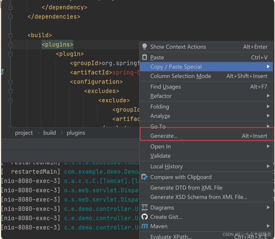Click the o.a.c.c.C.[Tomcat] log entry
The height and width of the screenshot is (239, 275).
coord(102,181)
